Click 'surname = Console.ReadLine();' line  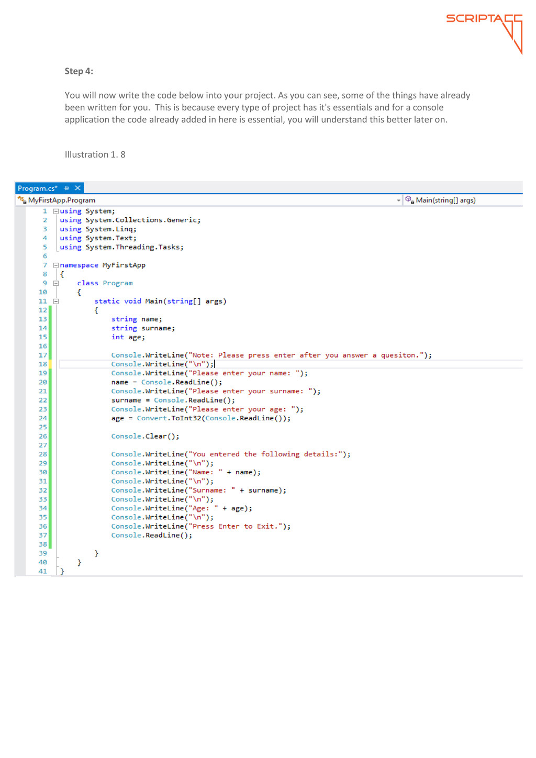[173, 400]
